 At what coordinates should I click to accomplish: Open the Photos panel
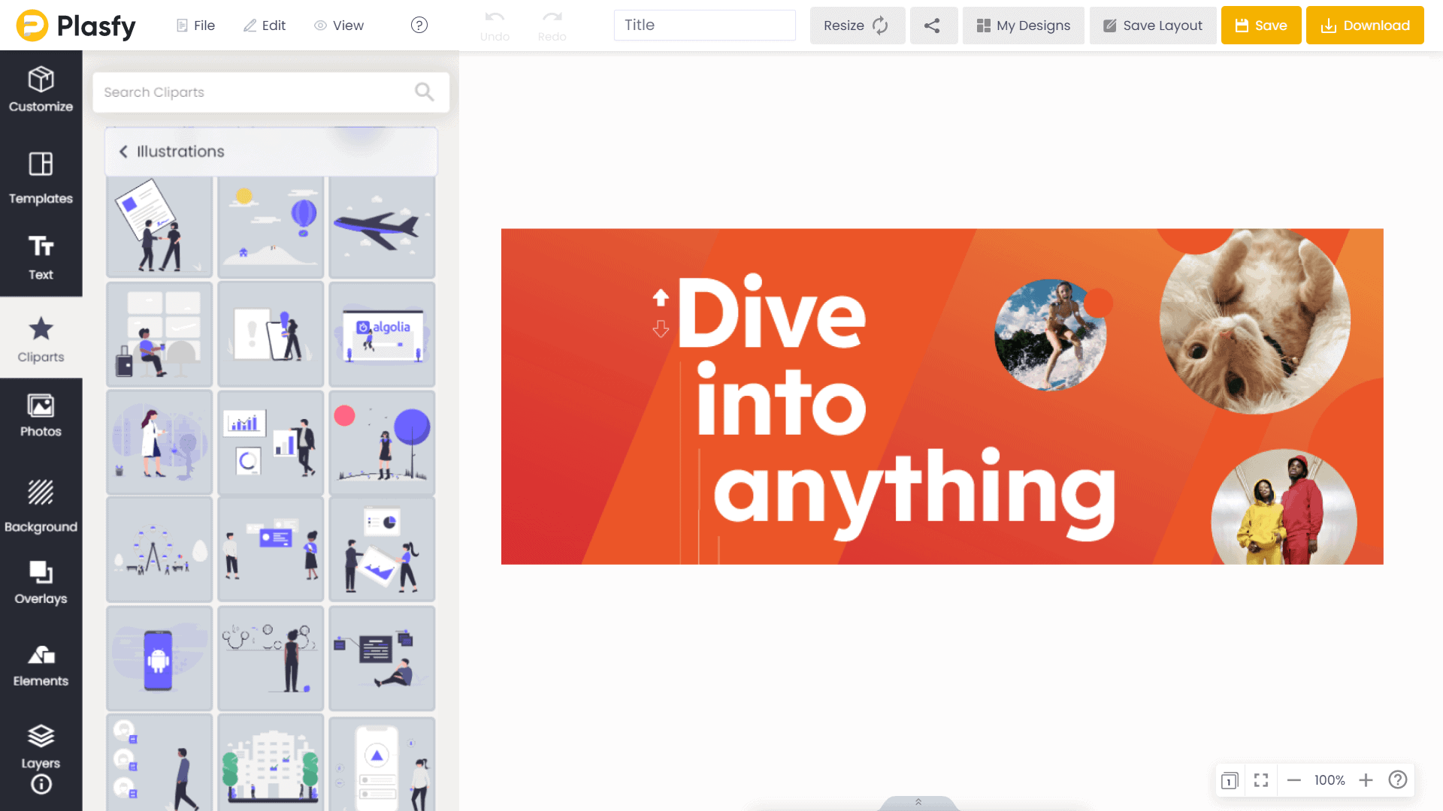point(41,415)
